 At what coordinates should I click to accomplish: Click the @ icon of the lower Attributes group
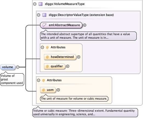coord(43,80)
